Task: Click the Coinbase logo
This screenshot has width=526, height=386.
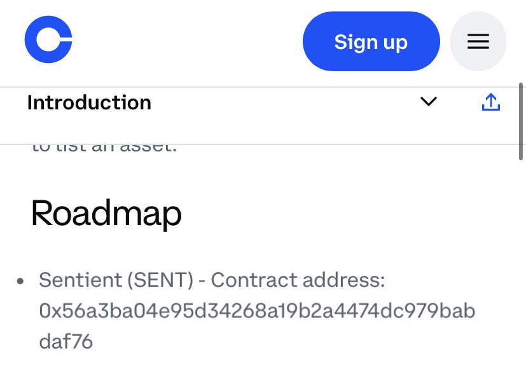Action: tap(48, 39)
